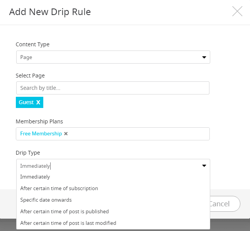250x231 pixels.
Task: Focus the Search by title field
Action: (x=113, y=88)
